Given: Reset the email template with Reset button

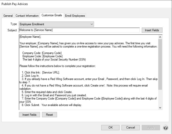Looking at the screenshot, I should [x=49, y=115].
